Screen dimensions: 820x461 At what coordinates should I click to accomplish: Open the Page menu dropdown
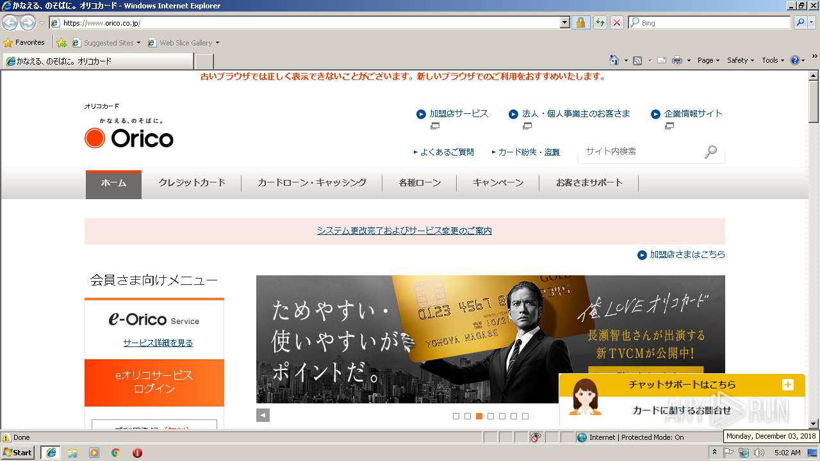click(x=709, y=60)
